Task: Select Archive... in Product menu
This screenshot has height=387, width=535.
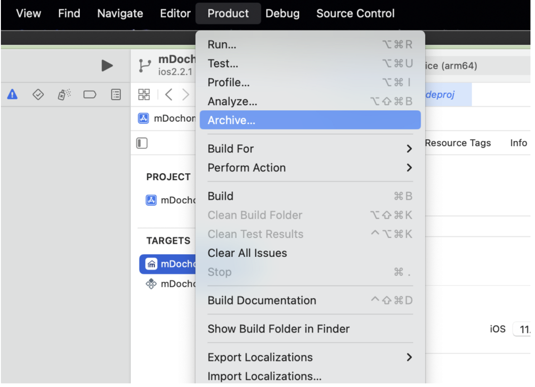Action: tap(310, 120)
